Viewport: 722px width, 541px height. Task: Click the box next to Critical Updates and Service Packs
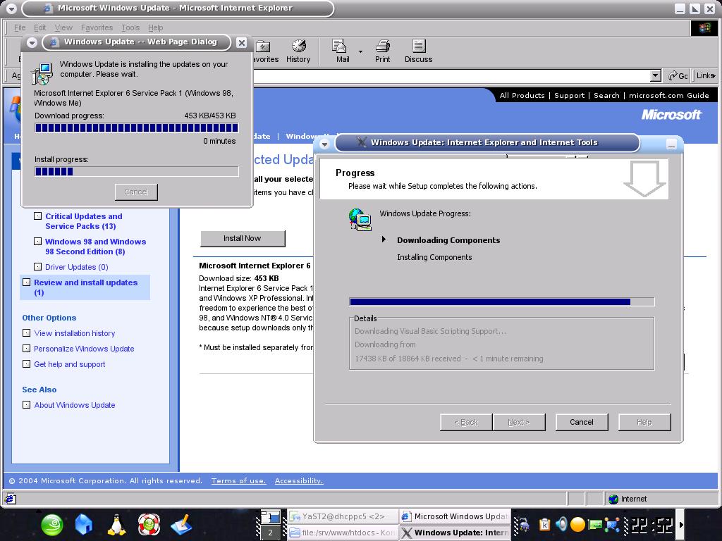38,216
